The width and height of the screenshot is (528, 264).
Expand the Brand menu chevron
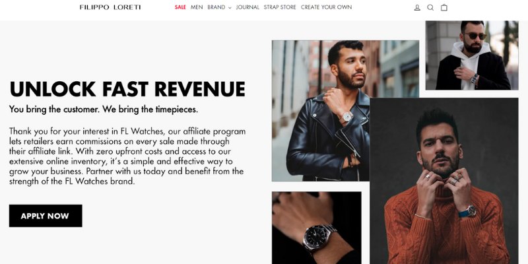(230, 7)
